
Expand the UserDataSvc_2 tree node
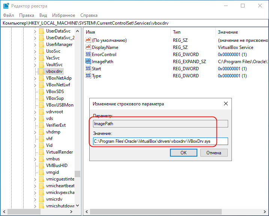[x=35, y=38]
